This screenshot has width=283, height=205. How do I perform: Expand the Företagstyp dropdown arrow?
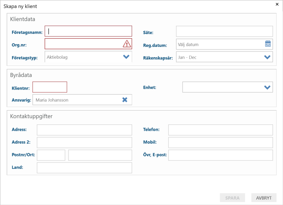click(126, 57)
